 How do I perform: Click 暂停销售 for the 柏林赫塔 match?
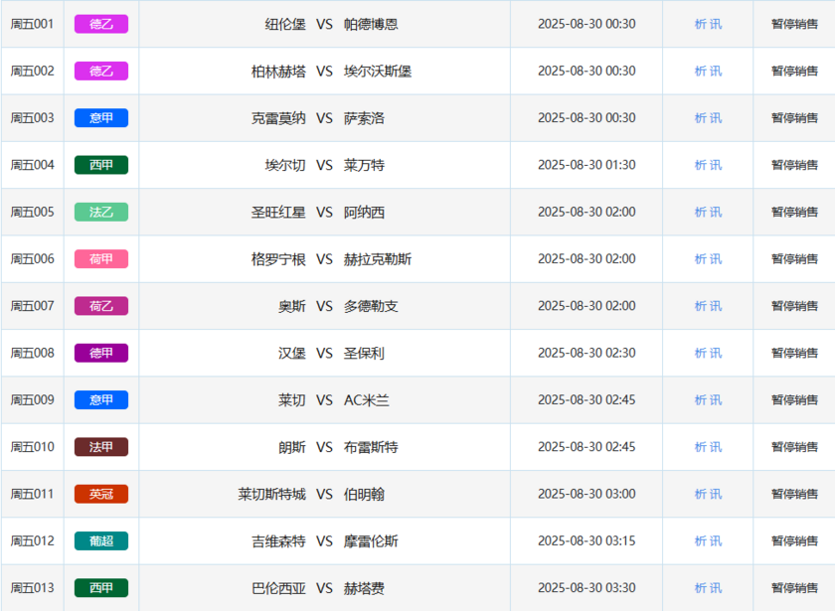point(794,72)
